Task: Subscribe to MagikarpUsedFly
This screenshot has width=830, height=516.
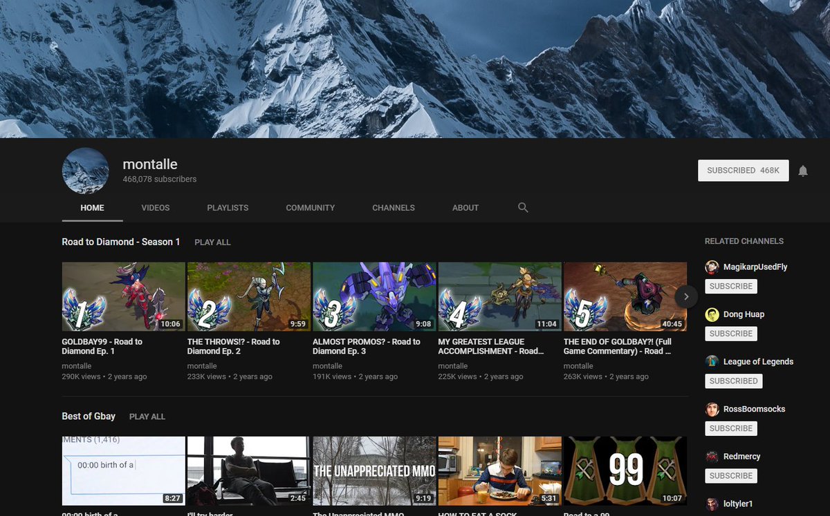Action: [x=731, y=286]
